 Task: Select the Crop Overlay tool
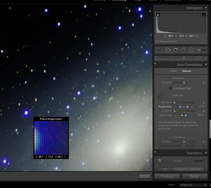tap(159, 50)
